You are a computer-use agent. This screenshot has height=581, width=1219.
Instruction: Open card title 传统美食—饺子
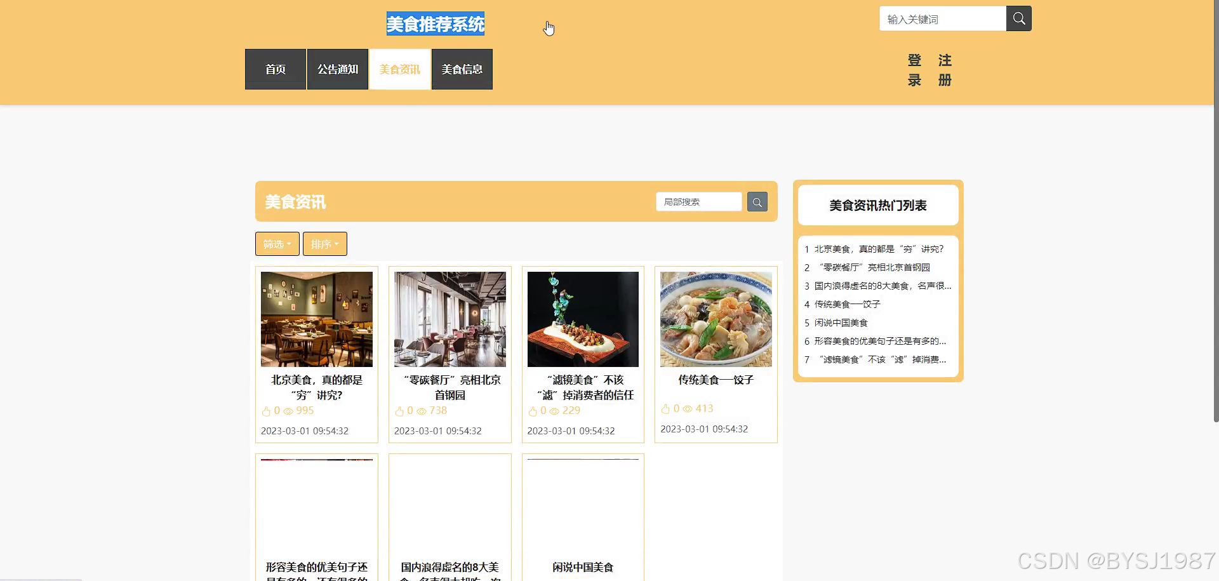click(716, 380)
